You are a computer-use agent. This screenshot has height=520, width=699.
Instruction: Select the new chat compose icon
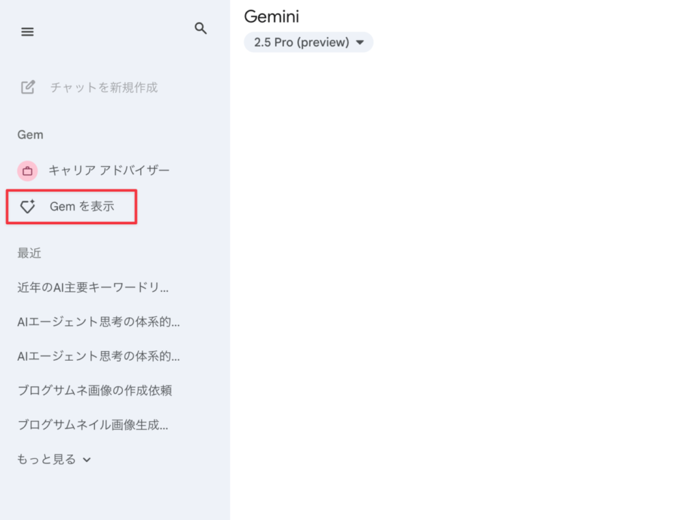(x=27, y=87)
